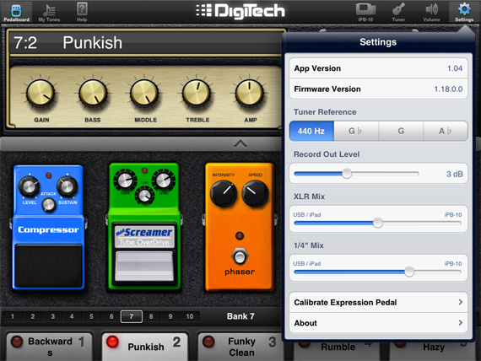Image resolution: width=481 pixels, height=361 pixels.
Task: Adjust Record Out Level slider
Action: [x=347, y=174]
